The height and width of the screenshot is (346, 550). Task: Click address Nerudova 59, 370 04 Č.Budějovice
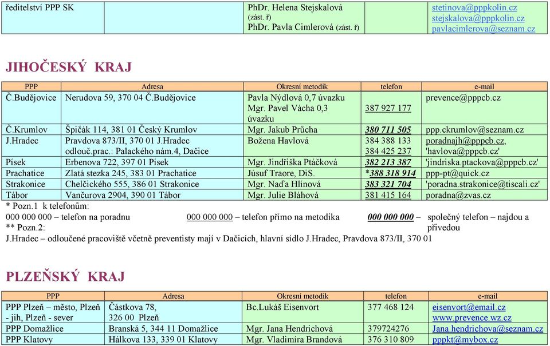131,98
